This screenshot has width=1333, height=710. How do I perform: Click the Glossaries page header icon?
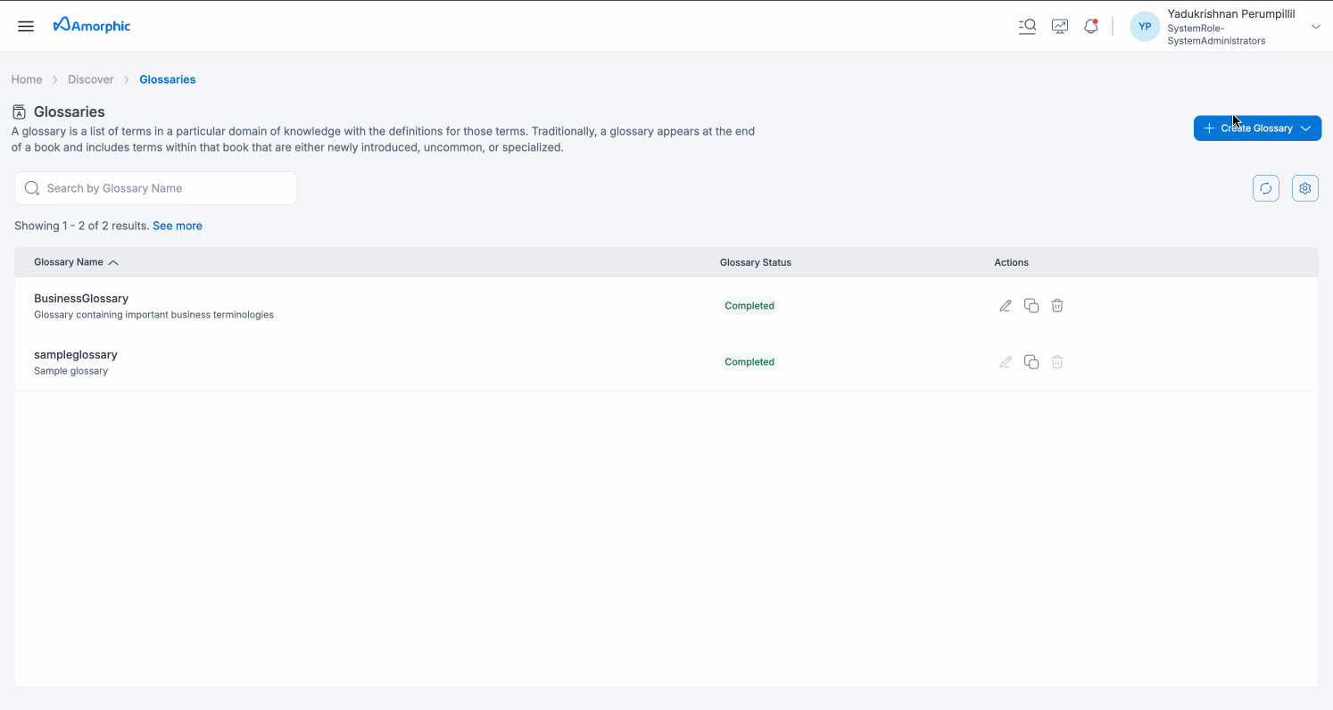(x=19, y=111)
